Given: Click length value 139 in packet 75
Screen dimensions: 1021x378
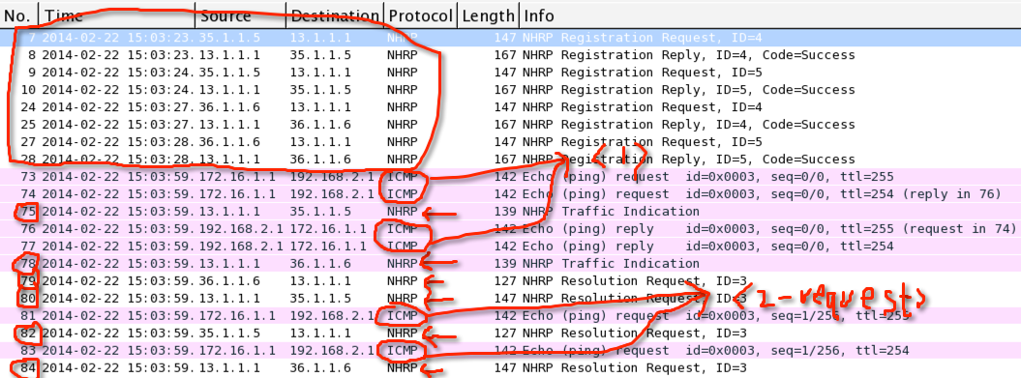Looking at the screenshot, I should 506,212.
